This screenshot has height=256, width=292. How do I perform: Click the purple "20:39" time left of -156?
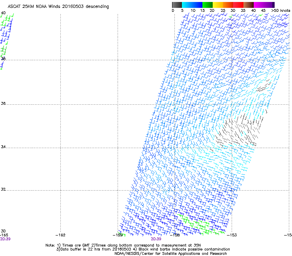click(156, 239)
